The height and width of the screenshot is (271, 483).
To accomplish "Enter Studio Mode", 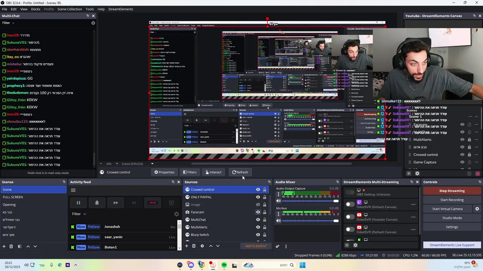I will 452,218.
